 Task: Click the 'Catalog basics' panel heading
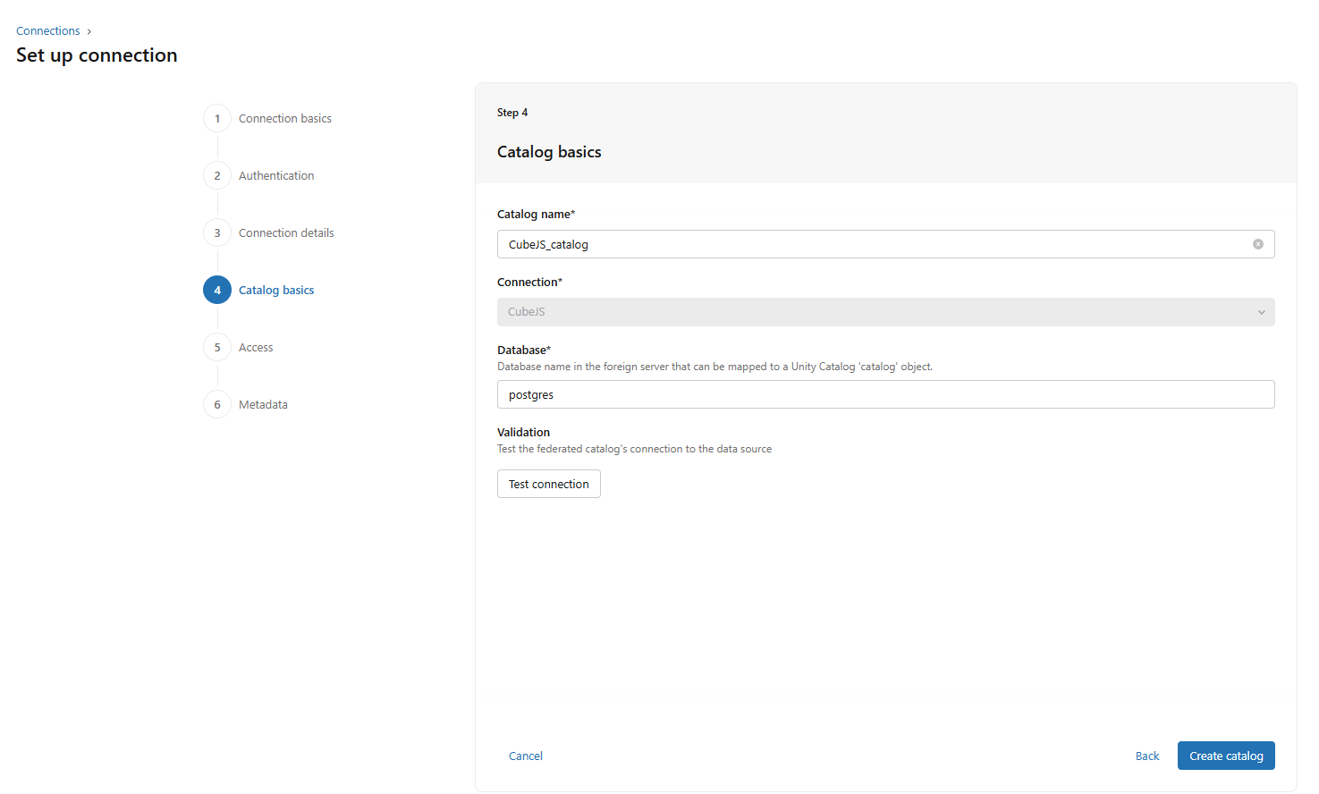(x=549, y=152)
